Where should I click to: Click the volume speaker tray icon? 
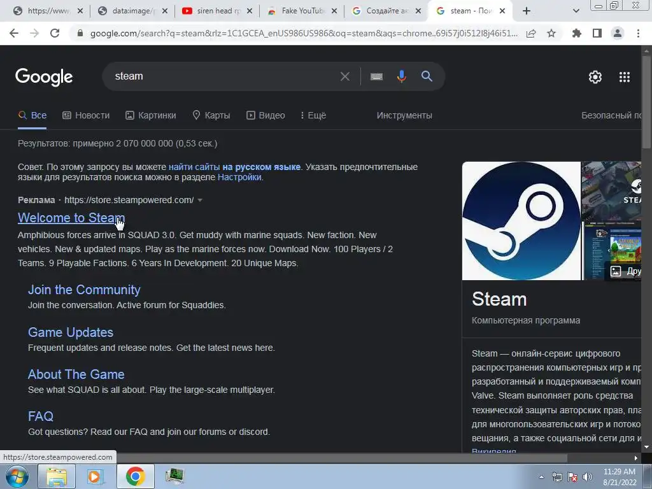point(588,478)
